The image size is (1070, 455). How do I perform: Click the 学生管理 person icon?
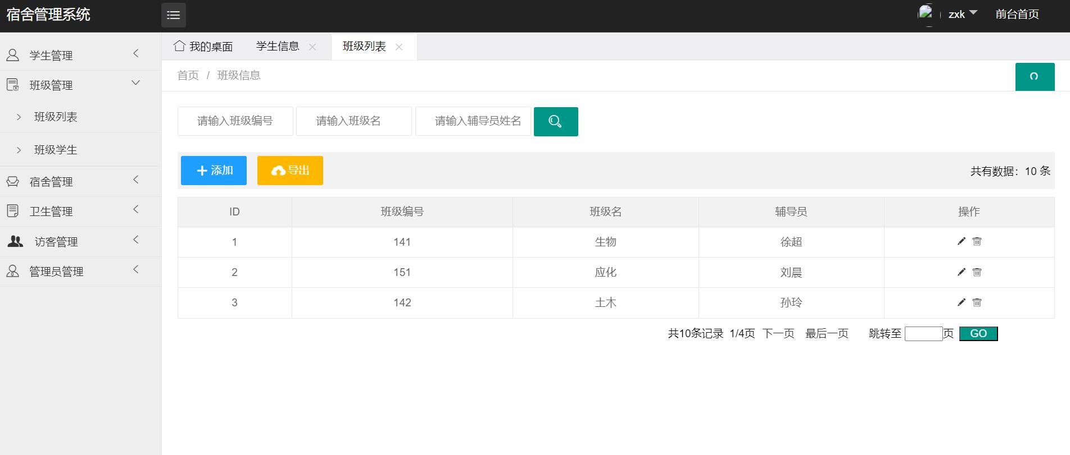[12, 55]
